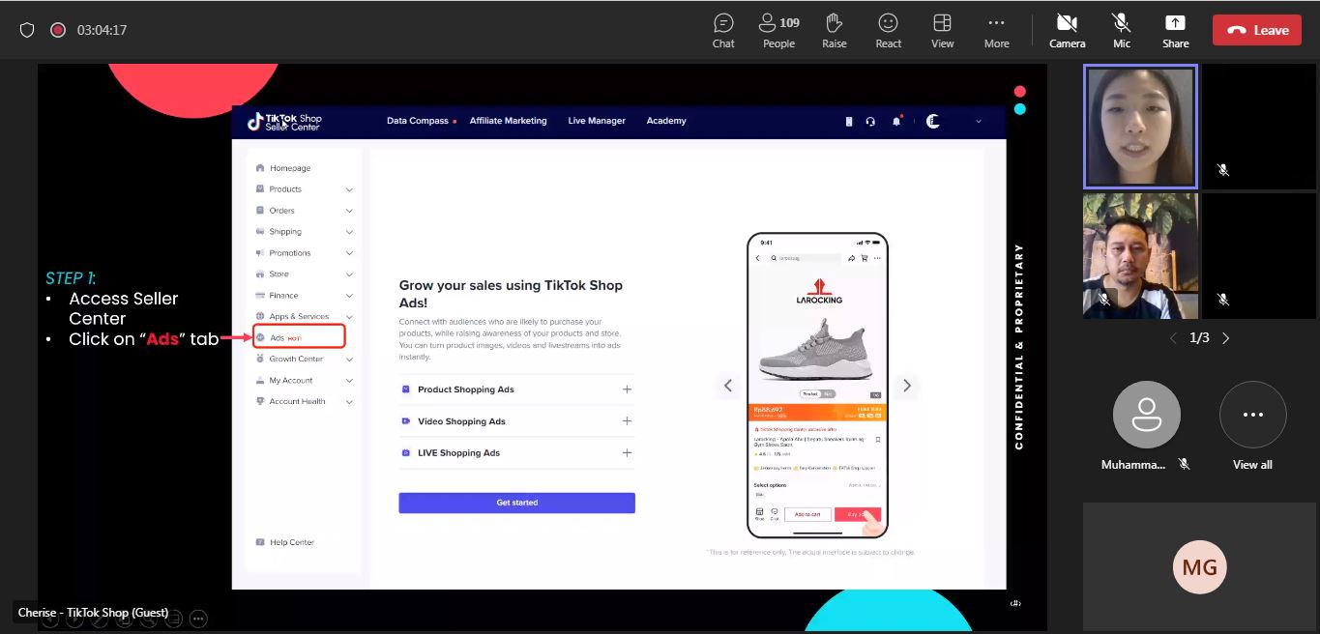Viewport: 1320px width, 634px height.
Task: Open the Affiliate Marketing tab
Action: 508,121
